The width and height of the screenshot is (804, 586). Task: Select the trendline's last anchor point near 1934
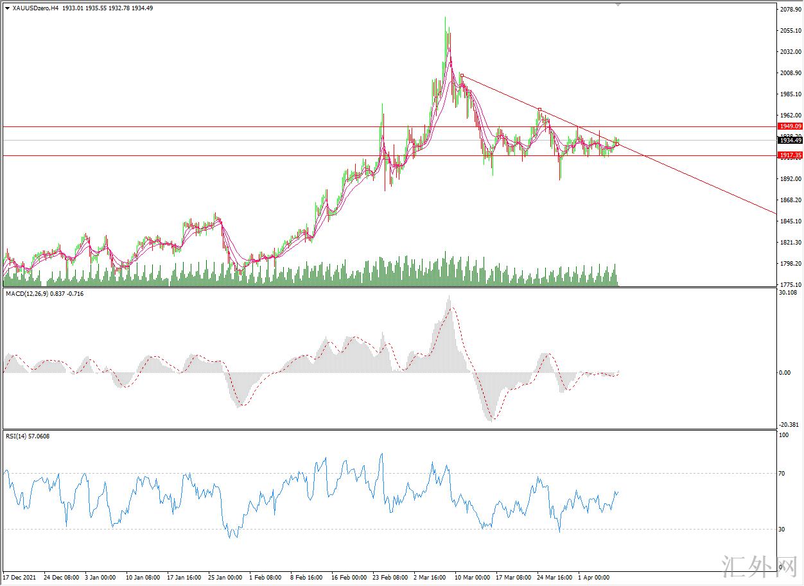618,144
